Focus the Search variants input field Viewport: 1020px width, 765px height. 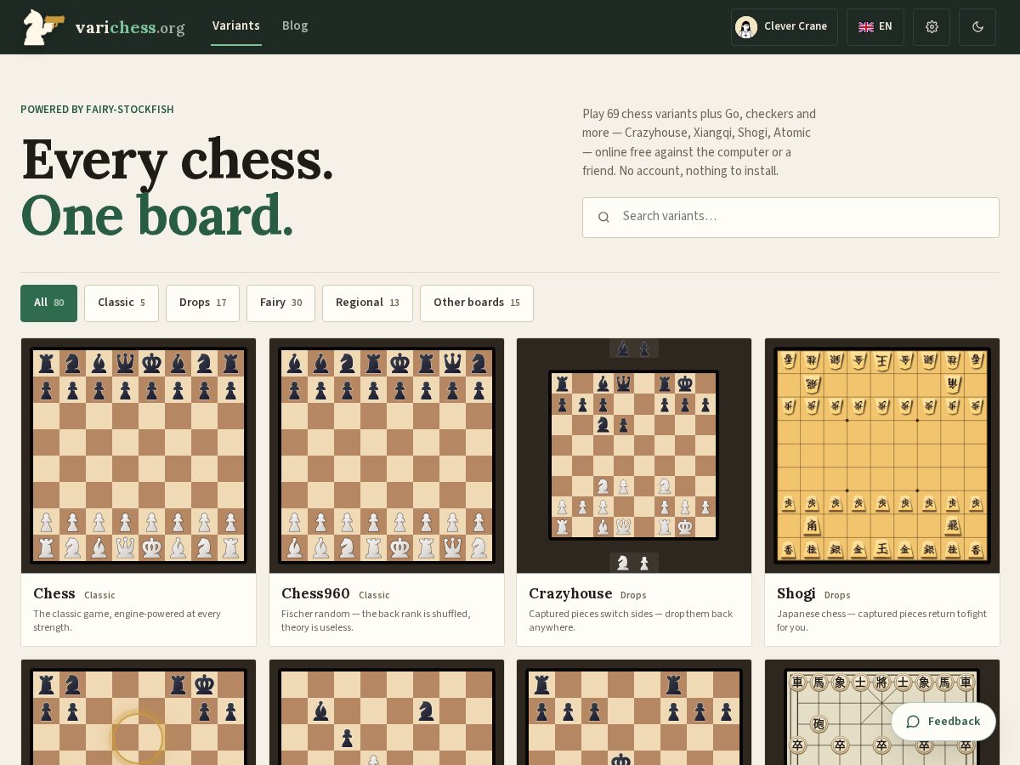(x=790, y=218)
